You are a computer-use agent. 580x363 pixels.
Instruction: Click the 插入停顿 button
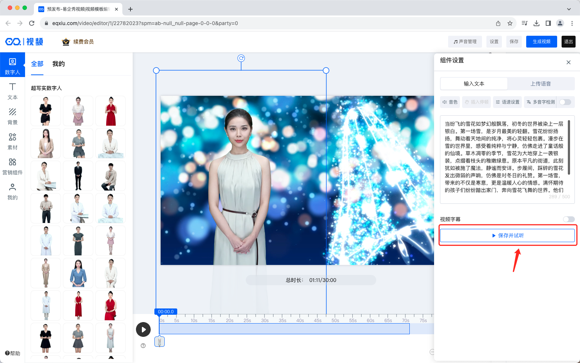point(476,102)
